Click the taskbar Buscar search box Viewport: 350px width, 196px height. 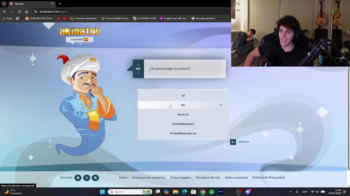pyautogui.click(x=130, y=192)
